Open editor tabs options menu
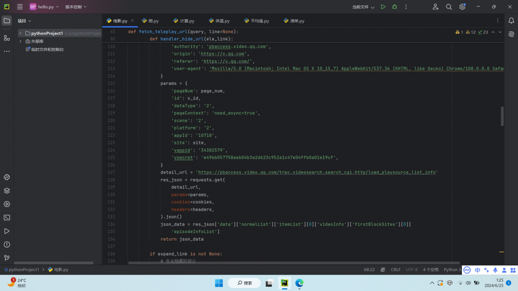Screen dimensions: 518x291 [x=498, y=21]
